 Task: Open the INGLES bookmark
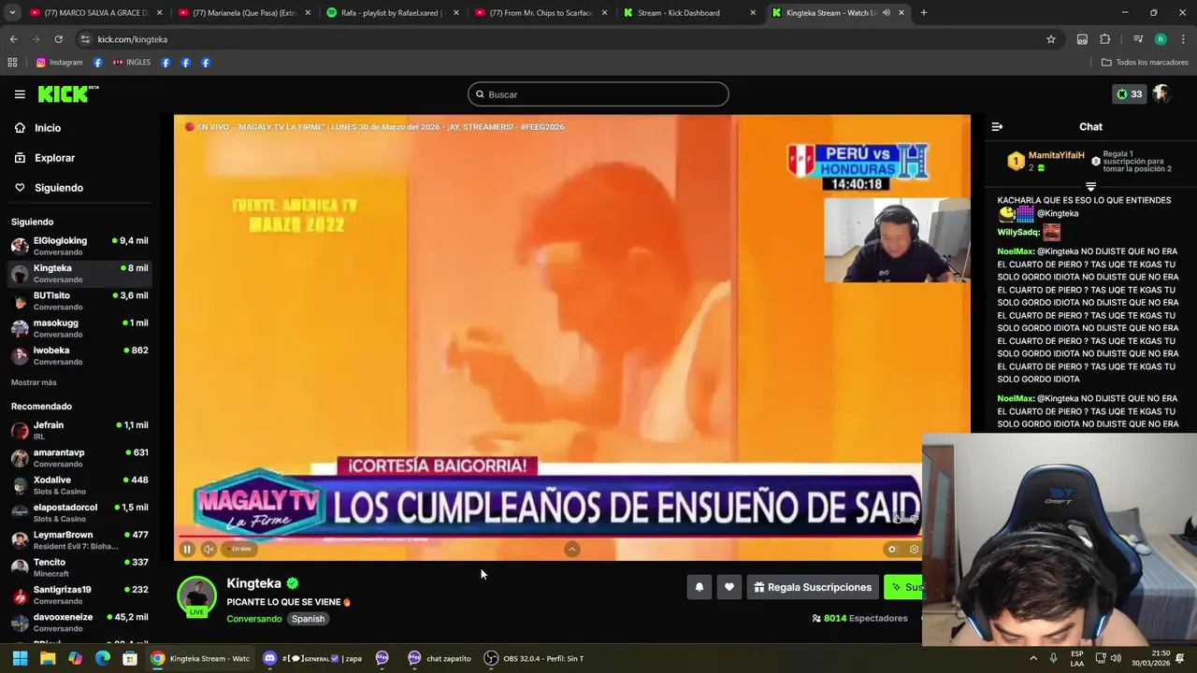pyautogui.click(x=131, y=63)
